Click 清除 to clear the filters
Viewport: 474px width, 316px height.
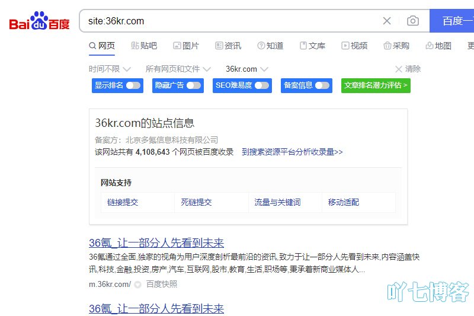pos(408,69)
